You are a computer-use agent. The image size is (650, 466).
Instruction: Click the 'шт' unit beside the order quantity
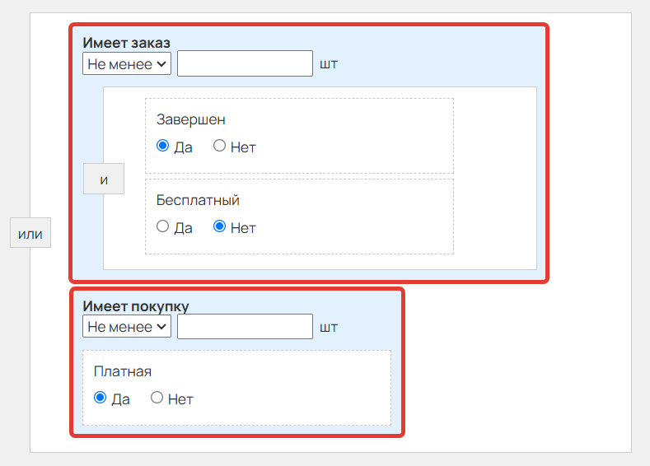click(329, 64)
